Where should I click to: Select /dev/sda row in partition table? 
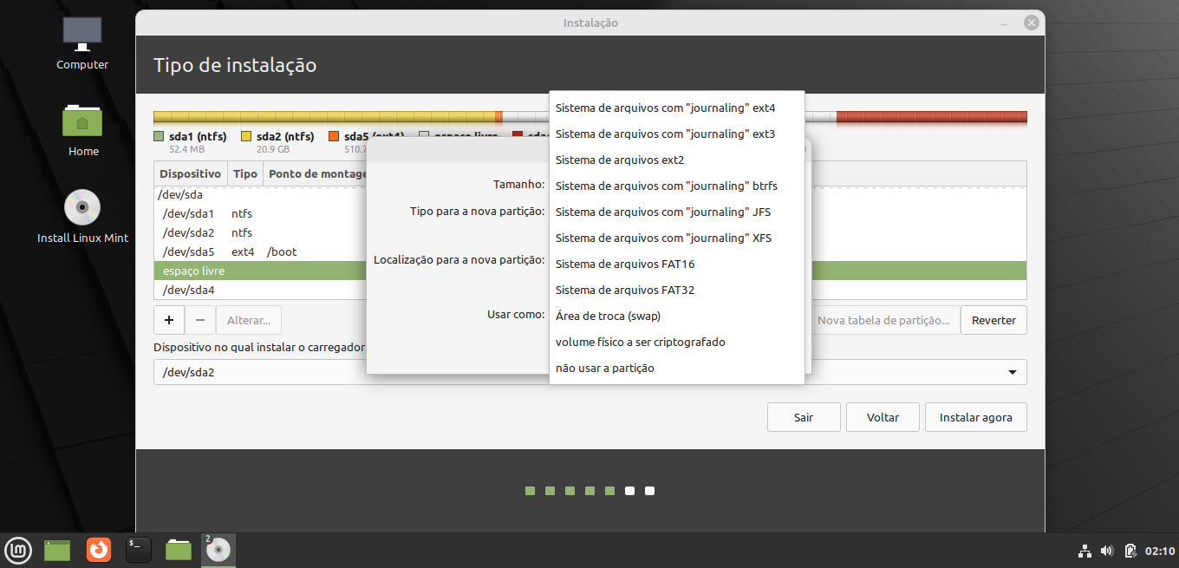tap(260, 195)
